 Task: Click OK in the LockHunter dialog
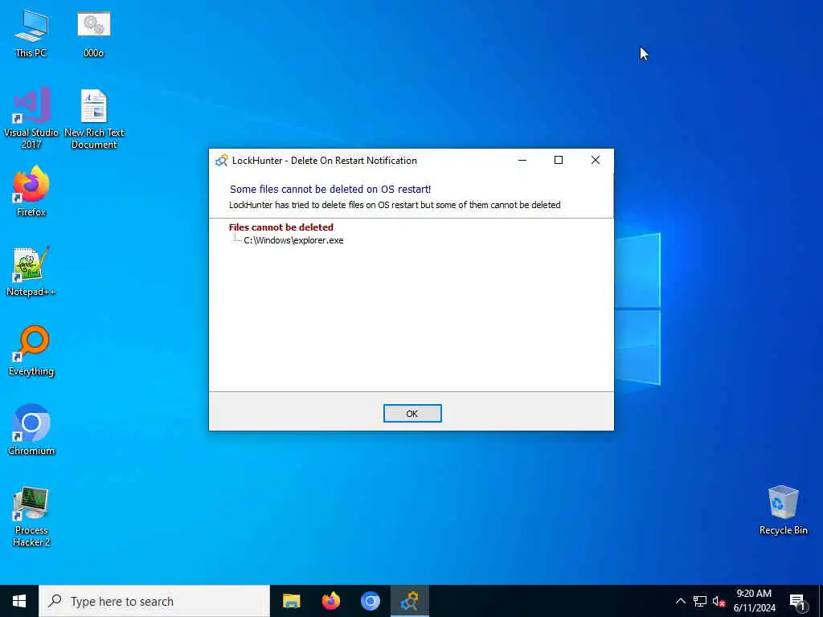pyautogui.click(x=412, y=414)
